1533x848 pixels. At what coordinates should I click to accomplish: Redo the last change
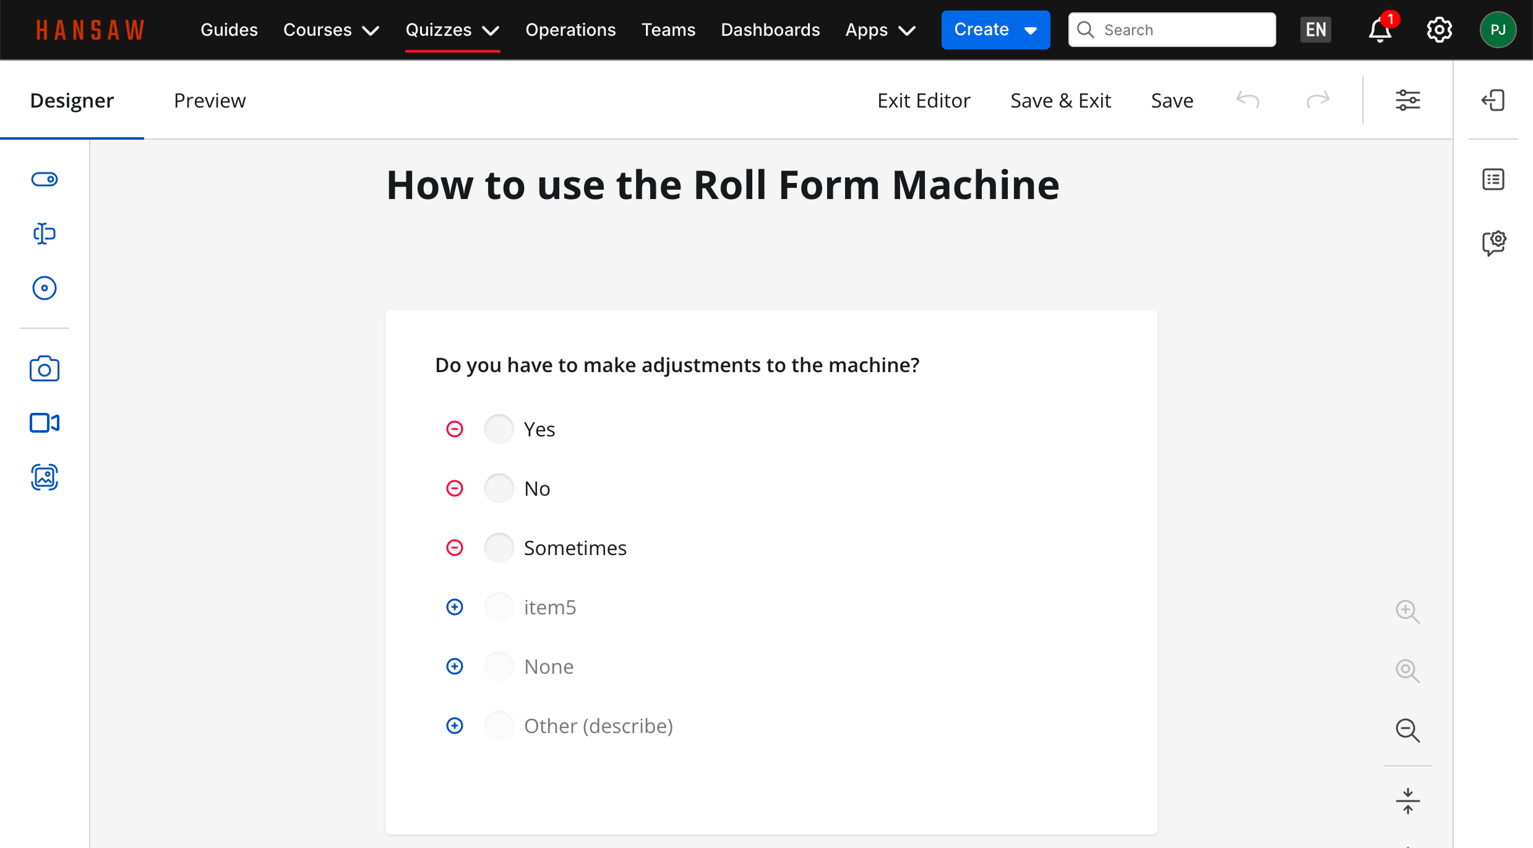click(x=1318, y=100)
